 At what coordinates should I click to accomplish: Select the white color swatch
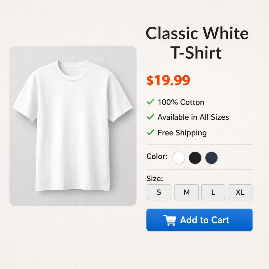179,158
